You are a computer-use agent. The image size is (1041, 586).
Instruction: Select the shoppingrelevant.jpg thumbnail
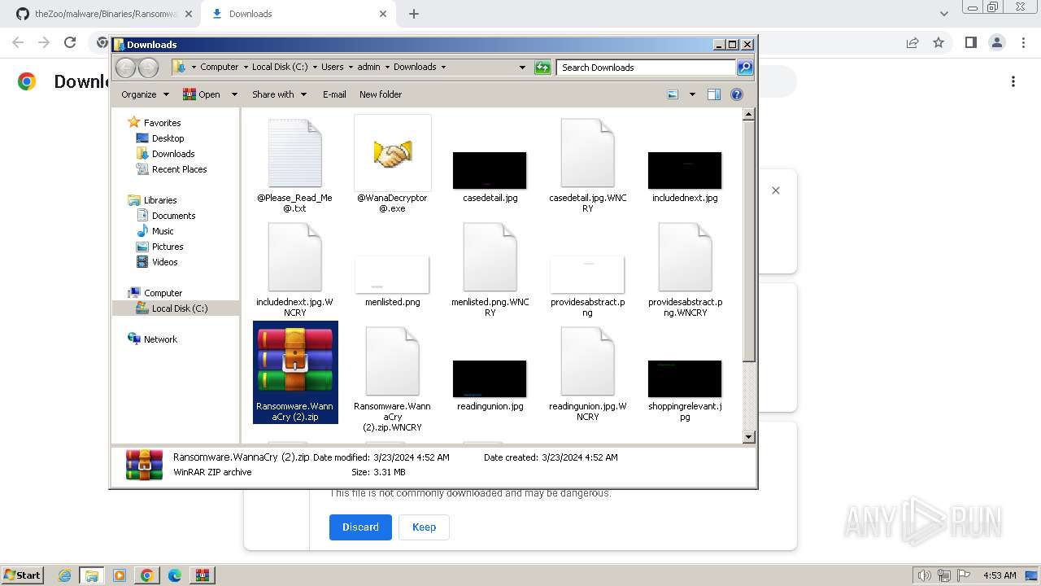click(x=685, y=378)
